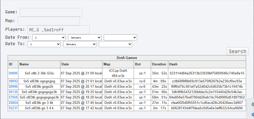Click date 07 Sep 2025 @ 17:42 local
Viewport: 254px width, 119px height.
pos(81,108)
